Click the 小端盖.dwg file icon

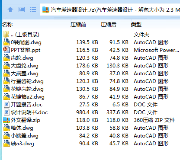(x=6, y=135)
